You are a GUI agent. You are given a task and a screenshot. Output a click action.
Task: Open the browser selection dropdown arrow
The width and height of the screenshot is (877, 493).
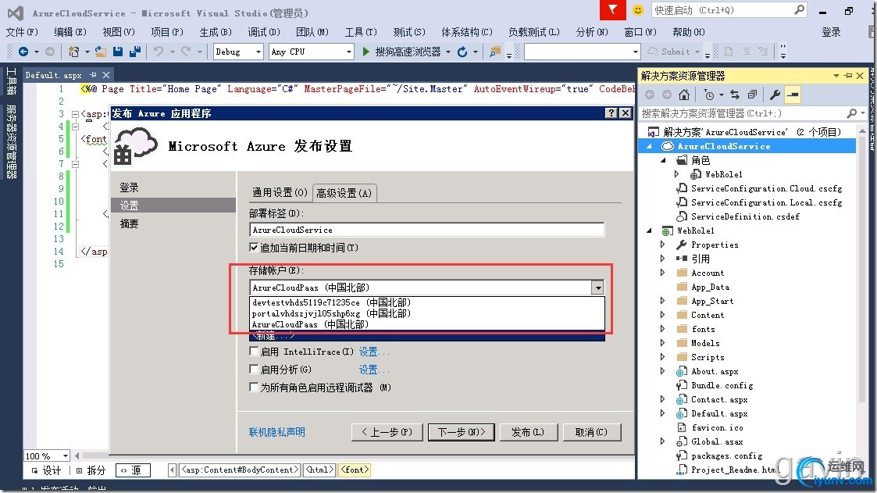(448, 52)
